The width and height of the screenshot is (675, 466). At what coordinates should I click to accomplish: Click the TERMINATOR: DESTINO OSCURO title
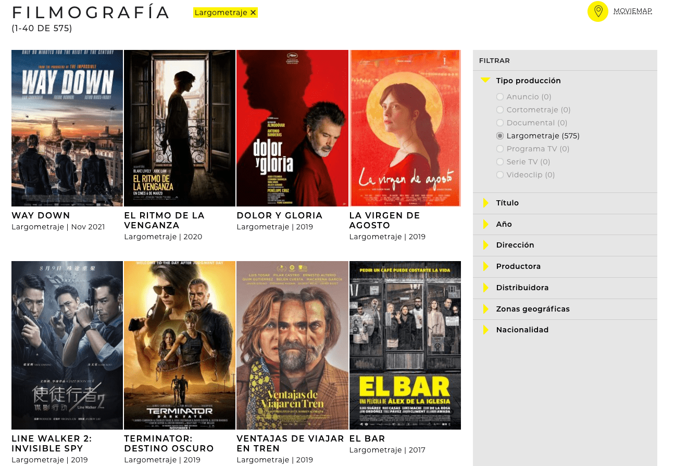coord(169,444)
